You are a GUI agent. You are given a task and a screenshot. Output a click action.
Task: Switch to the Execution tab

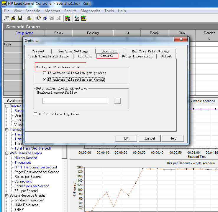point(110,51)
